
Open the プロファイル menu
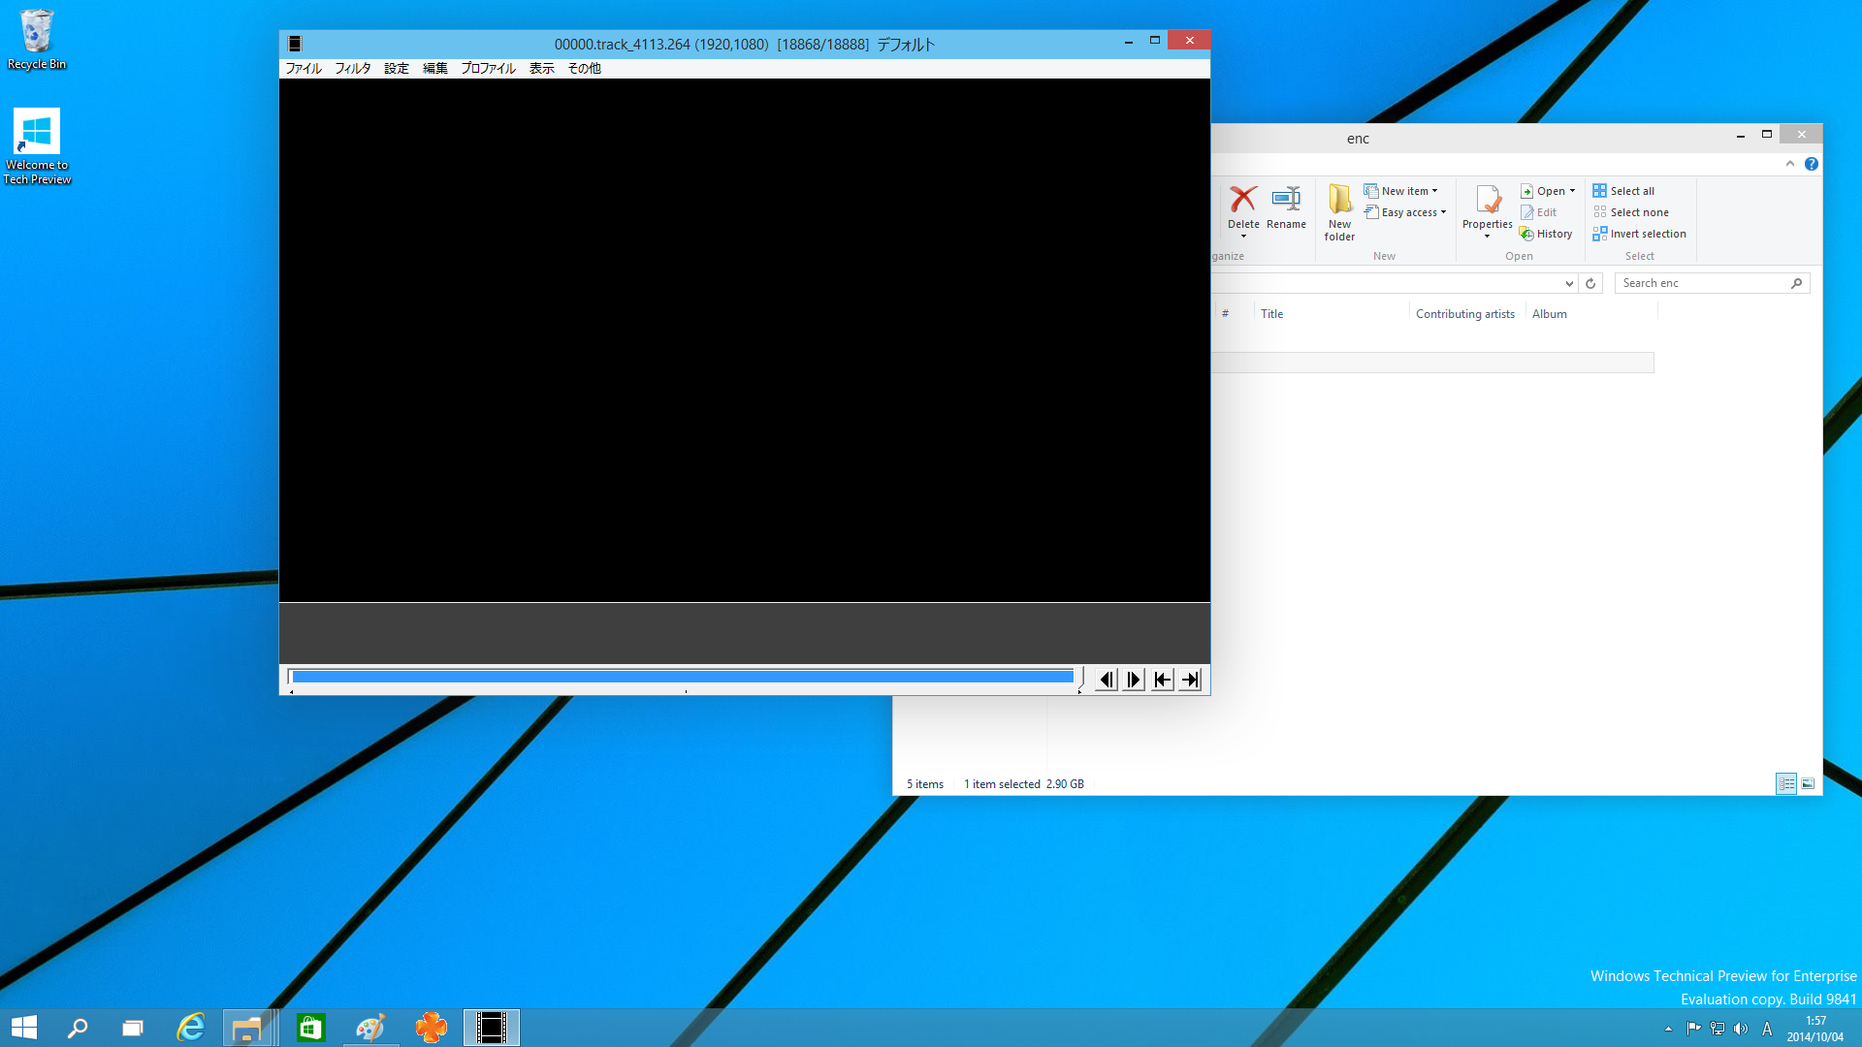[x=488, y=68]
